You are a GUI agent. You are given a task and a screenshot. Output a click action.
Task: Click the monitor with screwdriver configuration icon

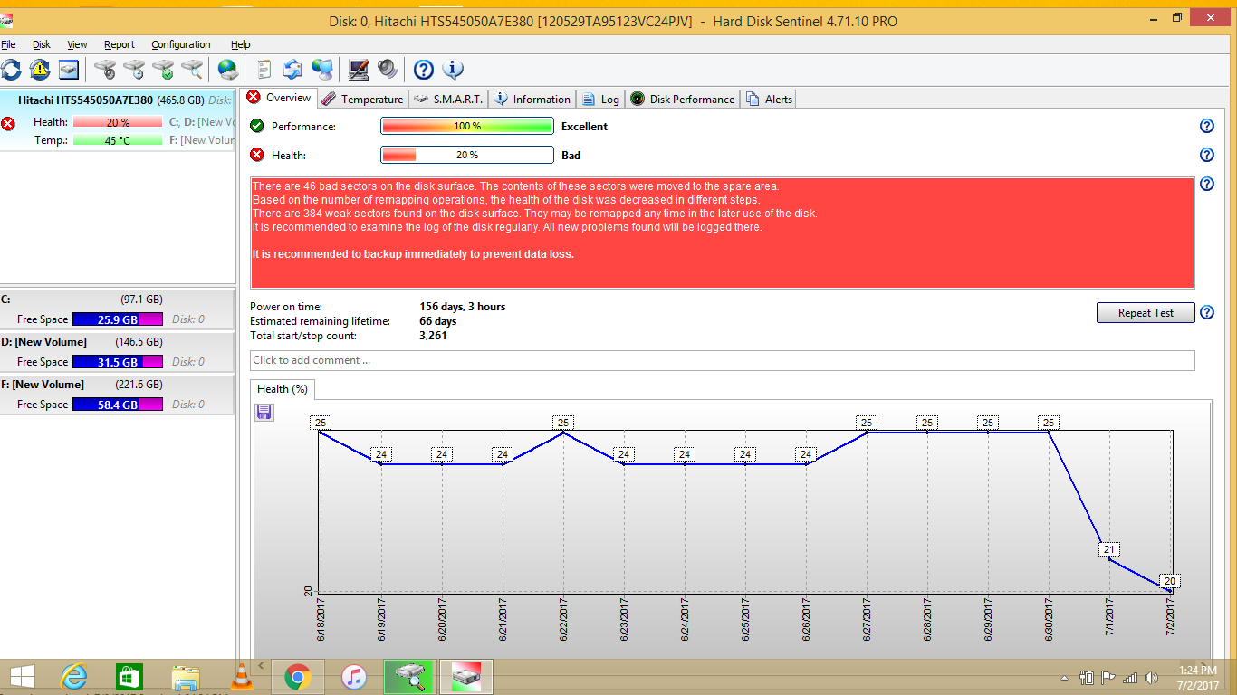coord(359,69)
